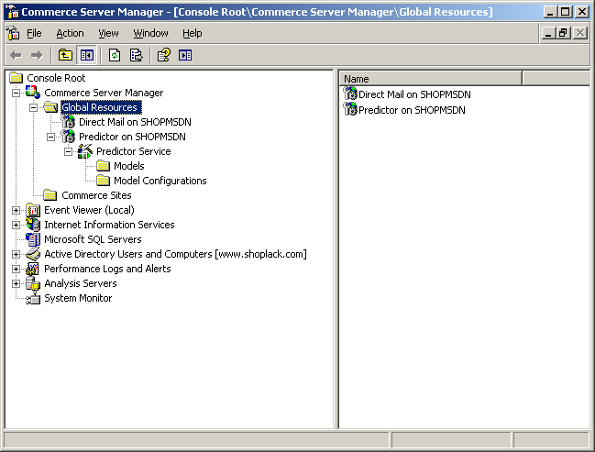Minimize the Commerce Server Manager main window
The height and width of the screenshot is (452, 595).
(550, 12)
